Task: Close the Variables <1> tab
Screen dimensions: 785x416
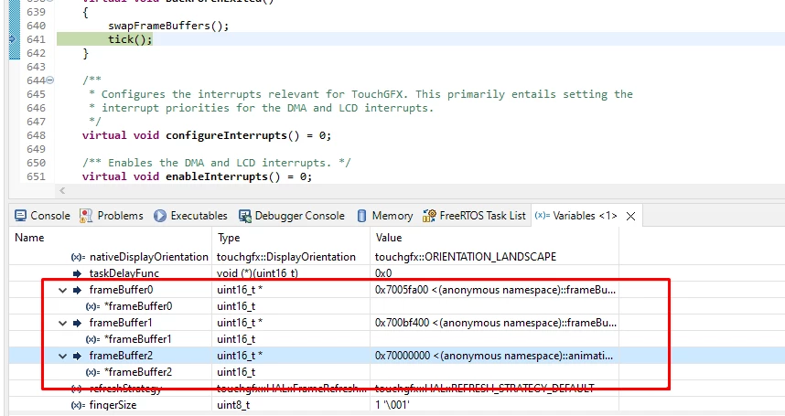Action: (630, 216)
